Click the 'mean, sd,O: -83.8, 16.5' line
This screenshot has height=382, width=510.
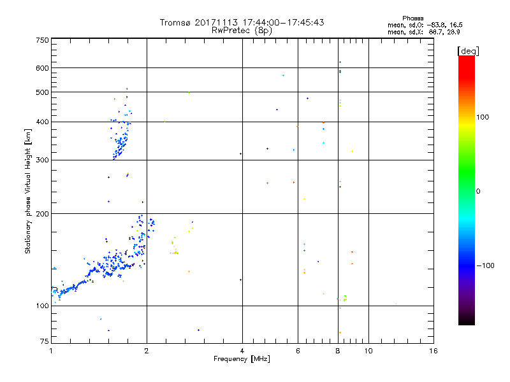[x=425, y=25]
